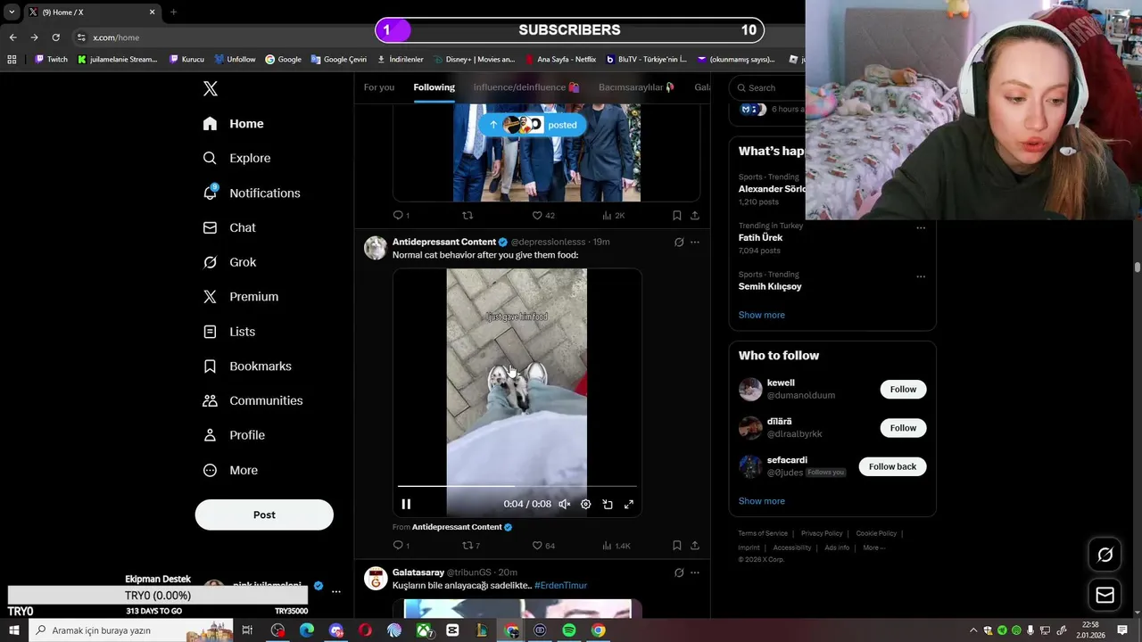Open Premium in the sidebar

(241, 297)
